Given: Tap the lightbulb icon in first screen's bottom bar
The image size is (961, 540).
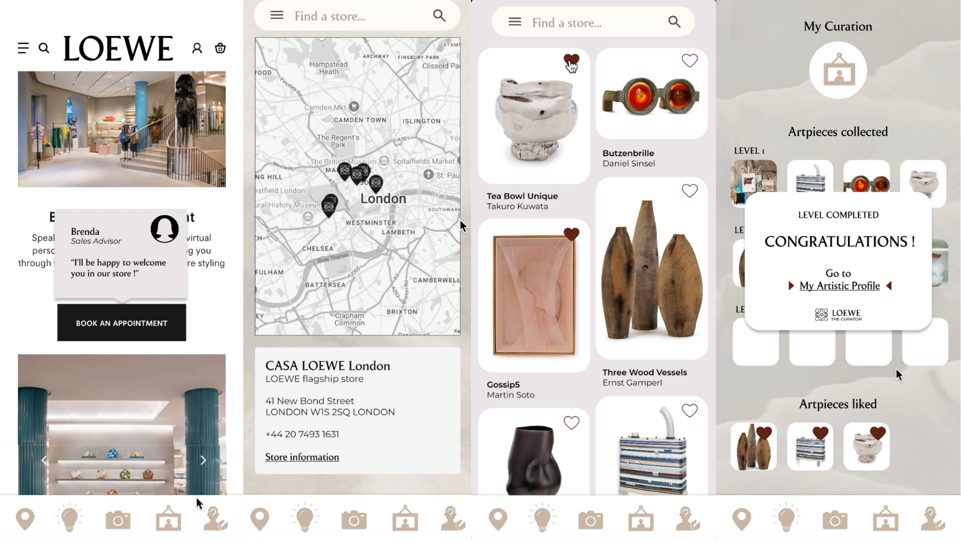Looking at the screenshot, I should [x=70, y=517].
